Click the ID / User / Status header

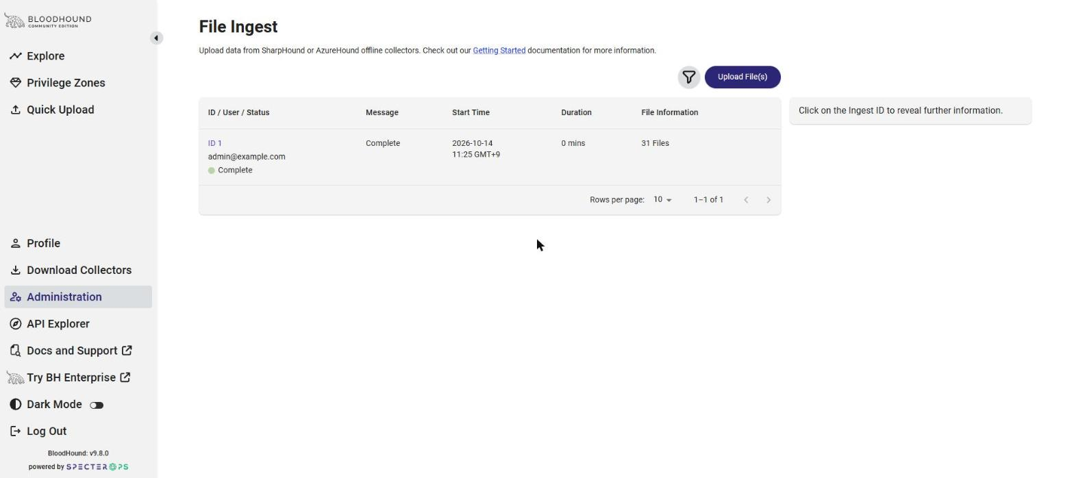[239, 112]
